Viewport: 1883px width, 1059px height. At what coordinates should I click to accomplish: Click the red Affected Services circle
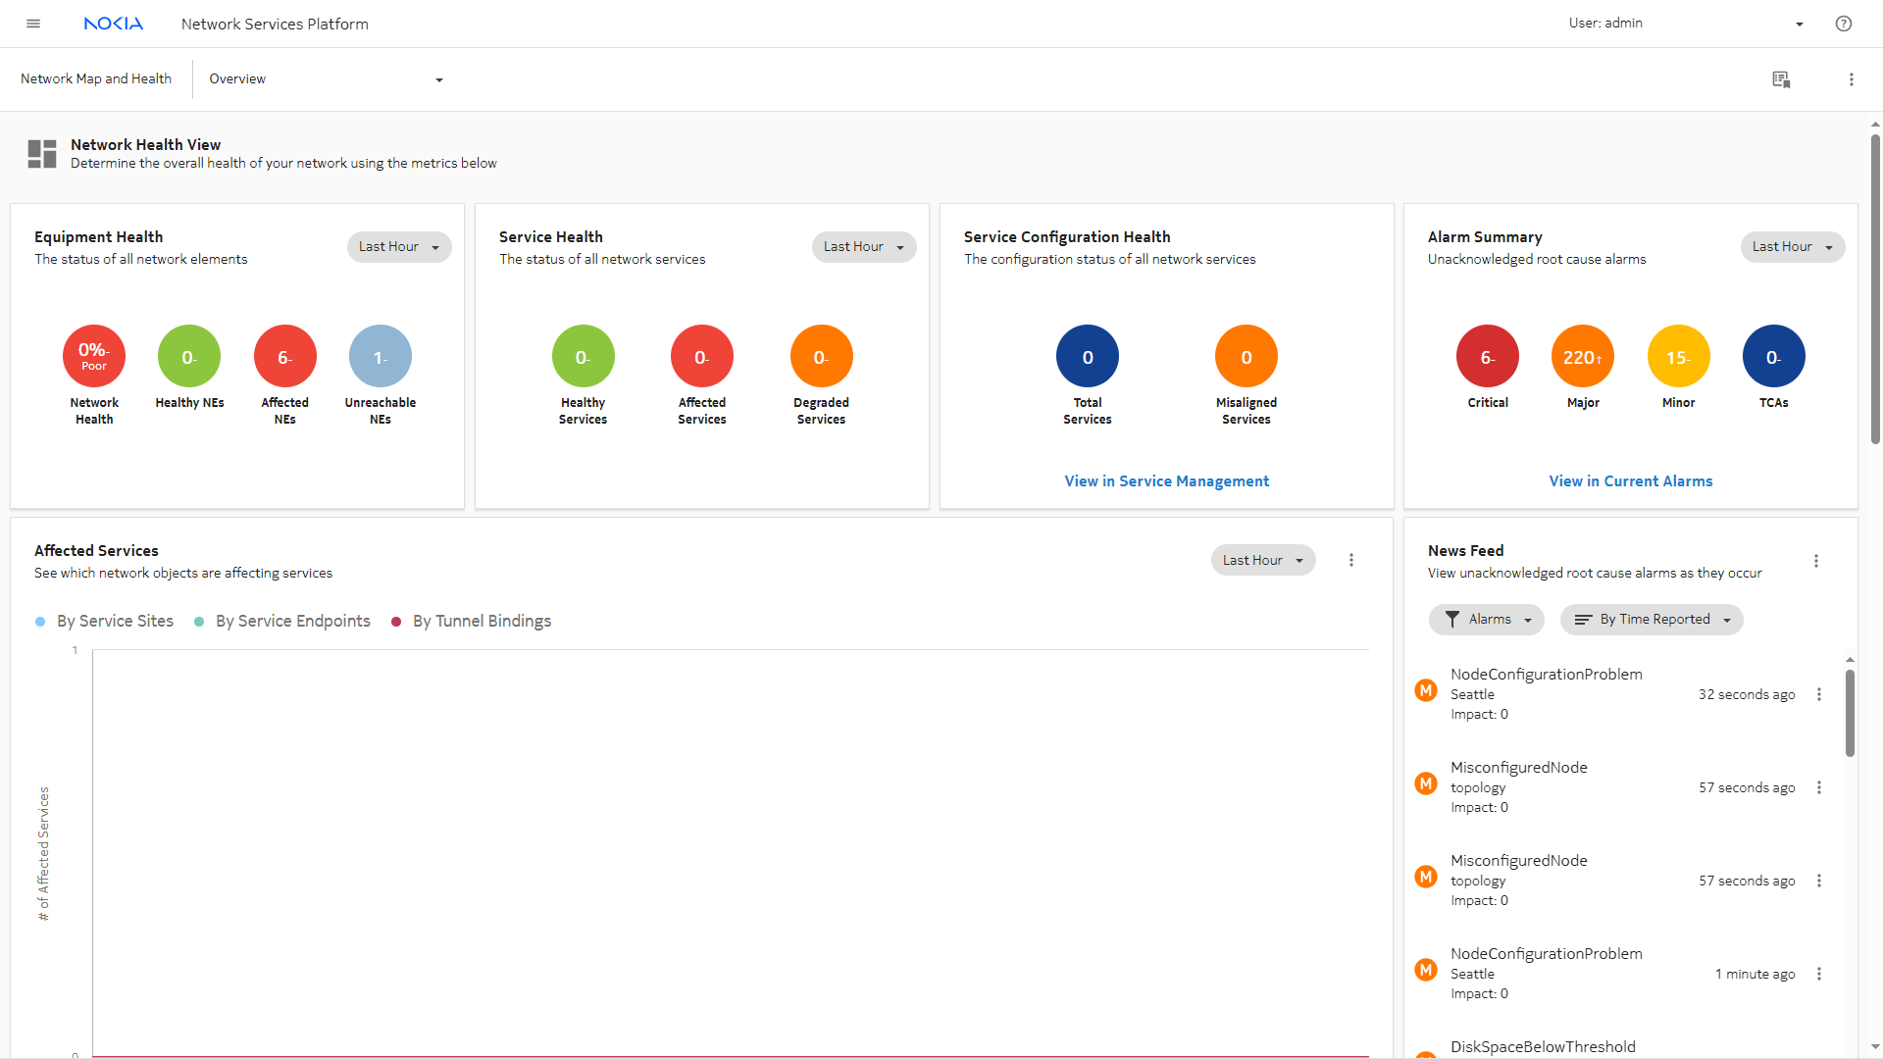point(702,356)
